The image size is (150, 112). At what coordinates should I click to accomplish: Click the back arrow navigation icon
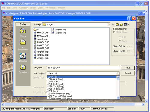[x=113, y=24]
